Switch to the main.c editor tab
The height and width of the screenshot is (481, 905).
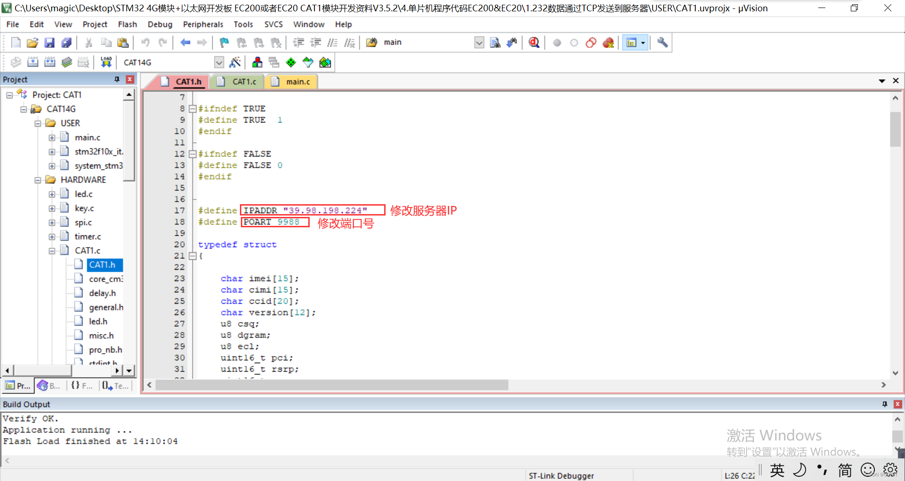tap(292, 82)
